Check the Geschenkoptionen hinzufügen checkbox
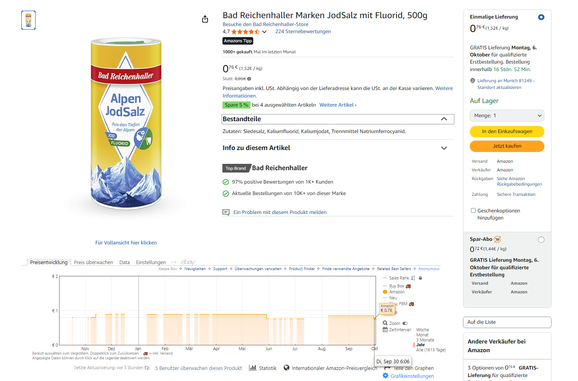 coord(473,210)
